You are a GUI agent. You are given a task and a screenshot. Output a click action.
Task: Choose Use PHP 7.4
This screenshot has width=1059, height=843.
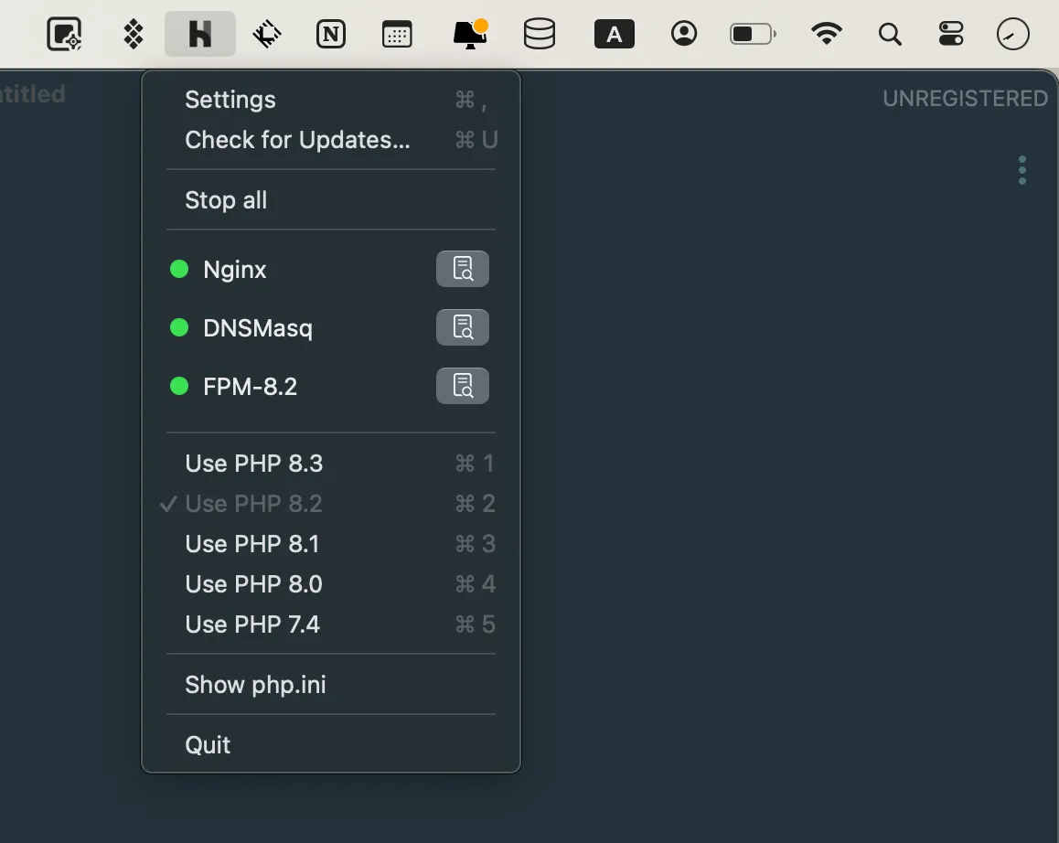252,624
